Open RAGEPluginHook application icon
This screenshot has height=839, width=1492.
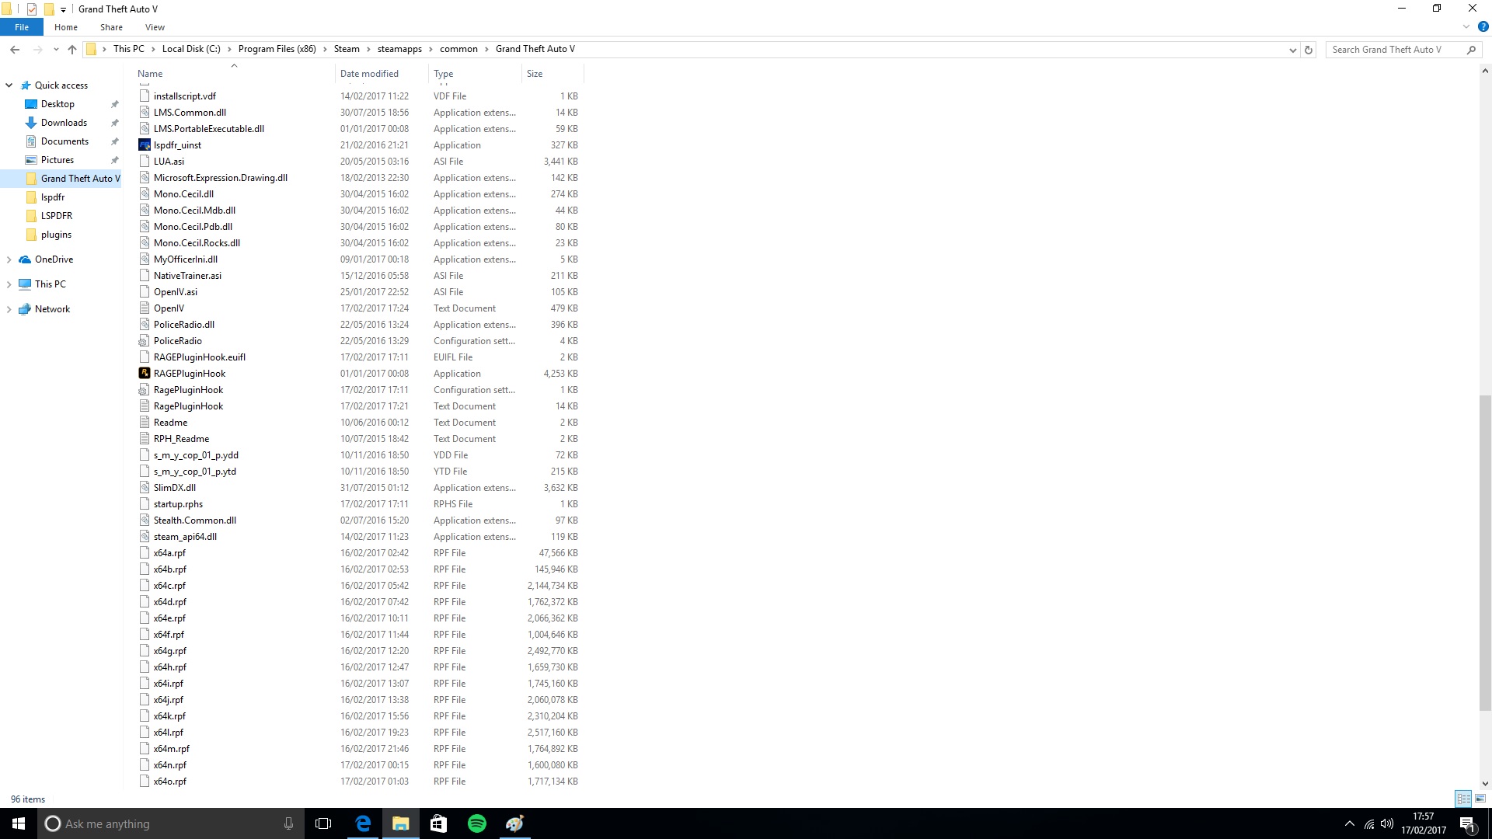pos(144,374)
